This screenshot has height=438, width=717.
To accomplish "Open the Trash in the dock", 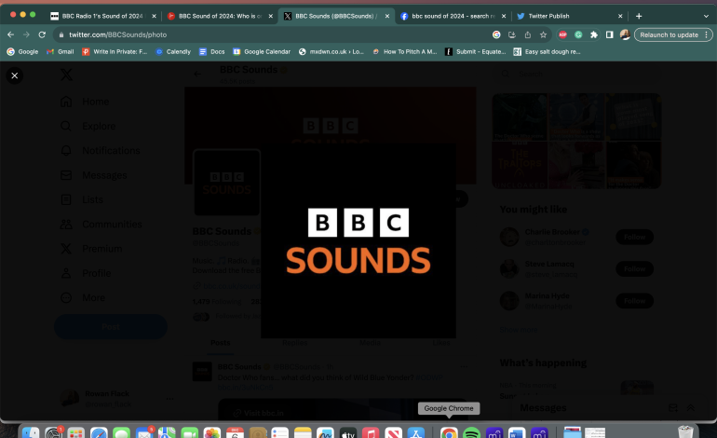I will point(686,432).
